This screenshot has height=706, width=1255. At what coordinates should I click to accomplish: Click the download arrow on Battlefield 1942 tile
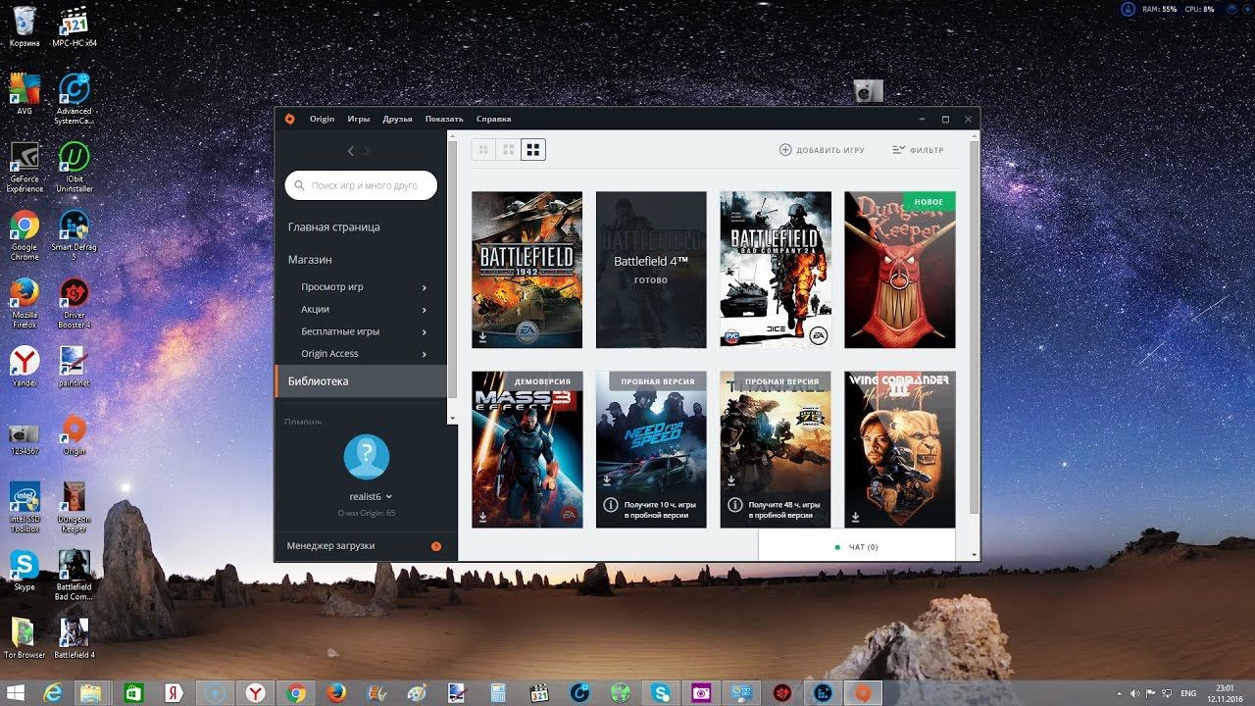483,337
